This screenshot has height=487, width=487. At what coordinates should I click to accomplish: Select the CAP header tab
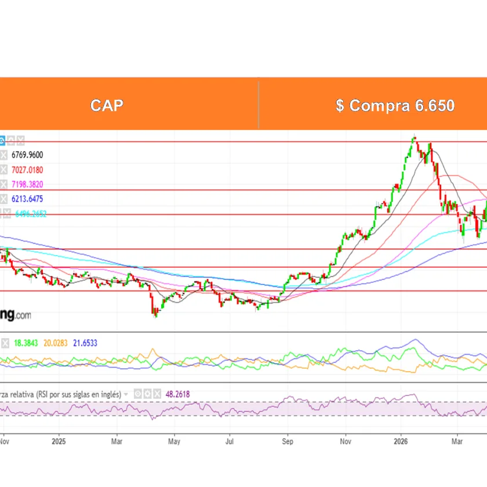pos(107,105)
